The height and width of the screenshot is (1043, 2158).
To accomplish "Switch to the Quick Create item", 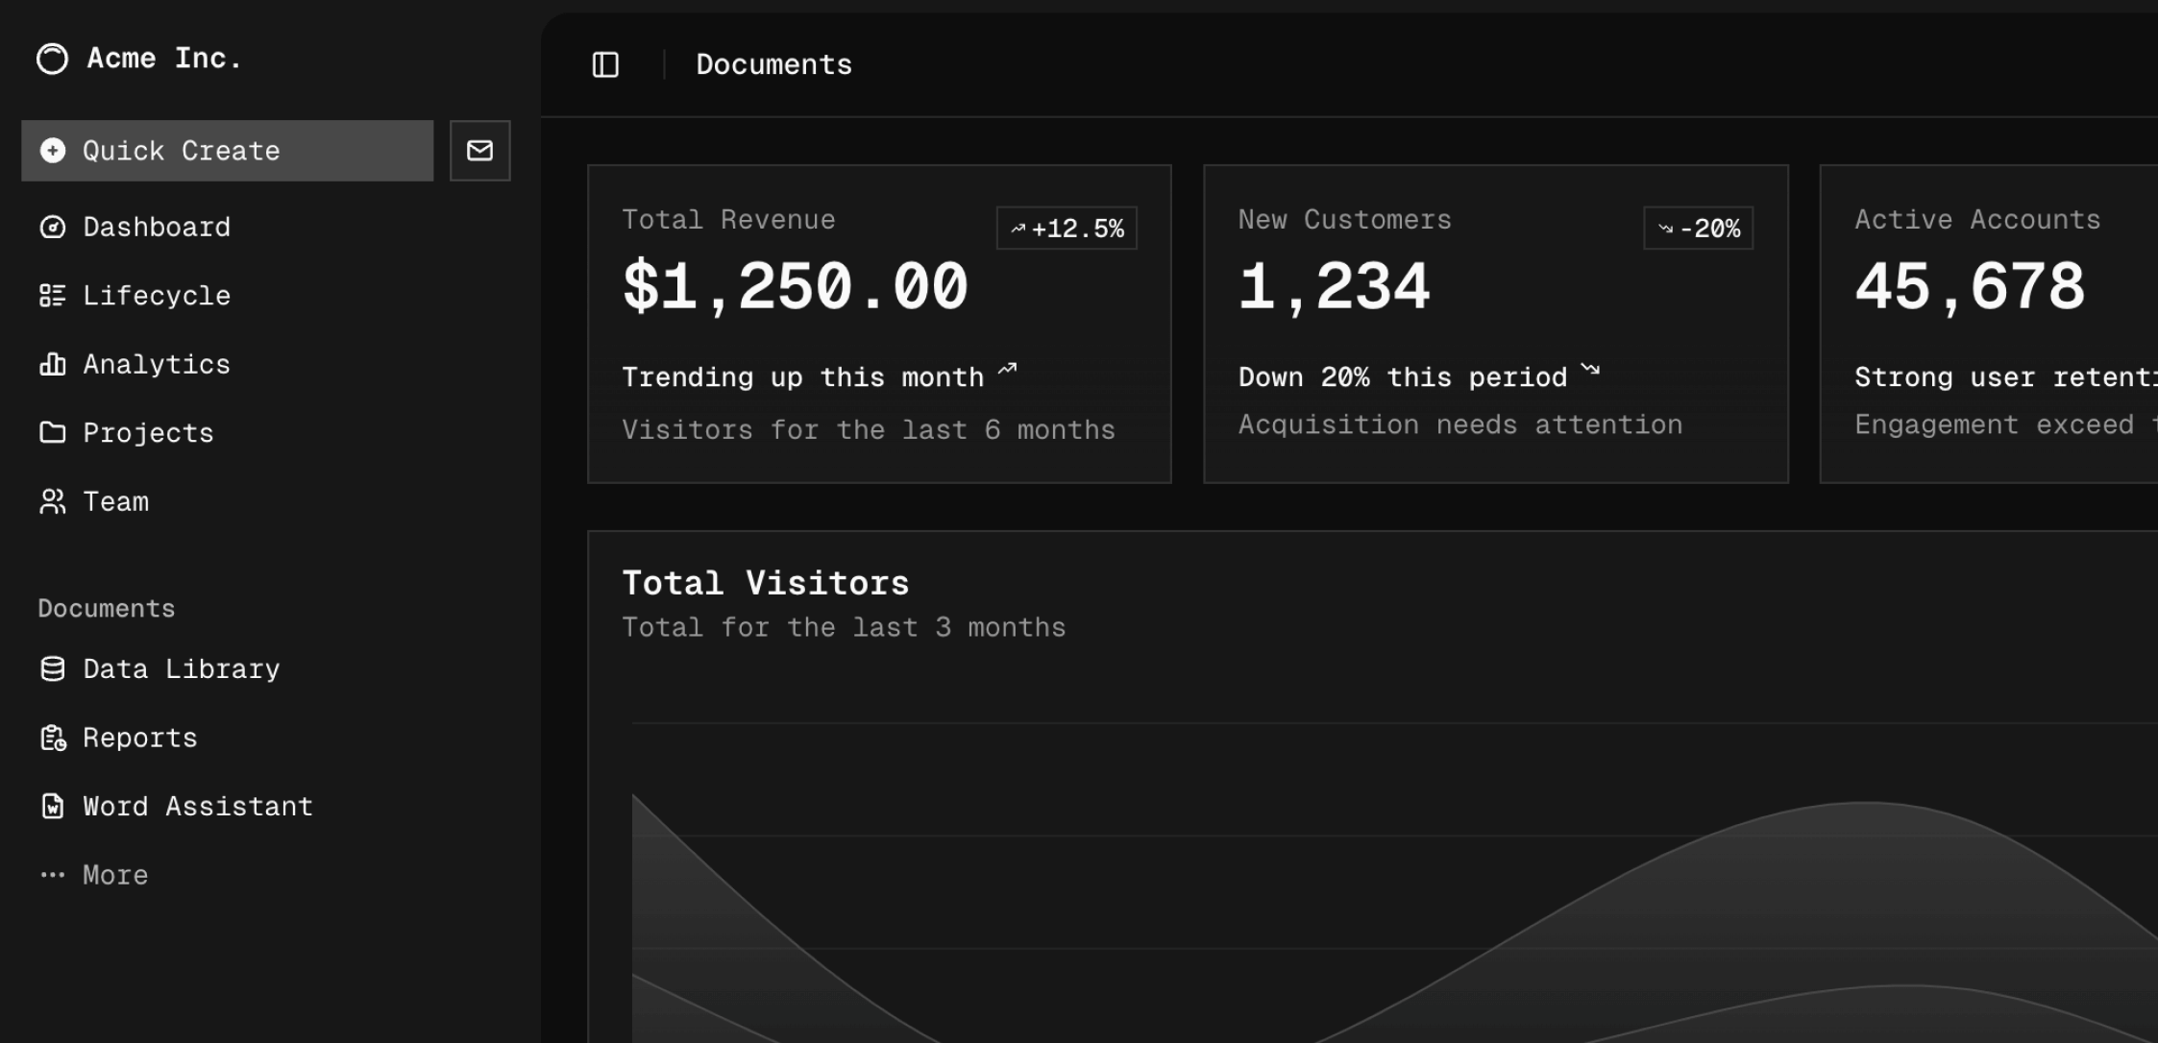I will pyautogui.click(x=181, y=151).
